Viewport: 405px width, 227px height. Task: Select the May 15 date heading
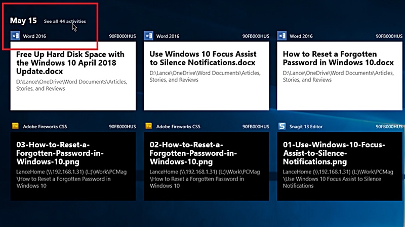click(x=24, y=21)
